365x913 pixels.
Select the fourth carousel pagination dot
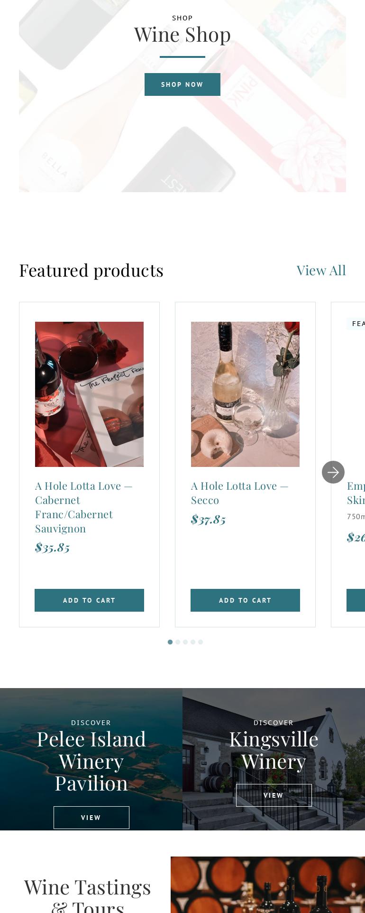point(193,642)
